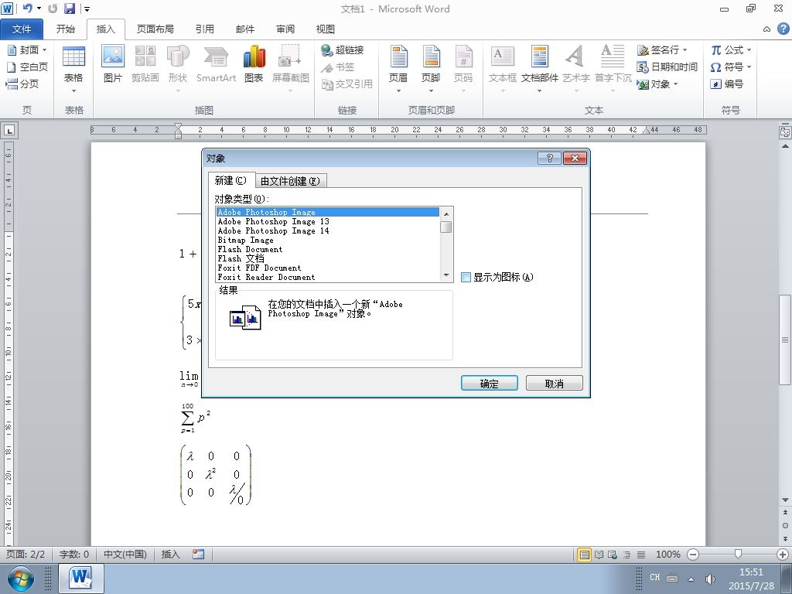Viewport: 792px width, 594px height.
Task: Open Word Help (blue question mark)
Action: [x=783, y=29]
